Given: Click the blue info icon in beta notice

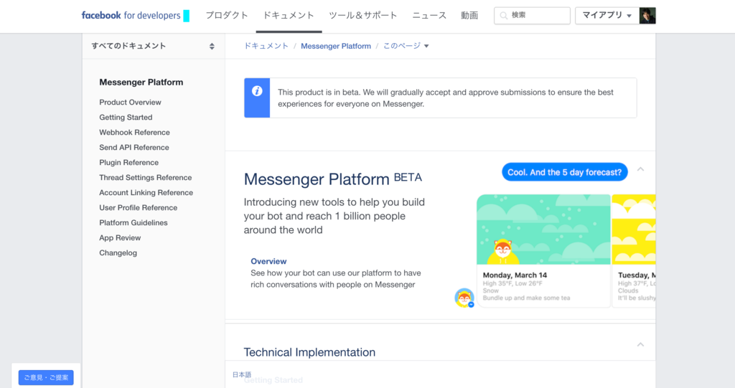Looking at the screenshot, I should 257,91.
